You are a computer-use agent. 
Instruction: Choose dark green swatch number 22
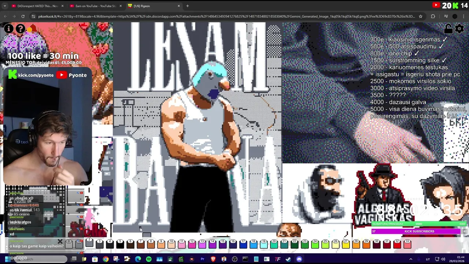294,244
